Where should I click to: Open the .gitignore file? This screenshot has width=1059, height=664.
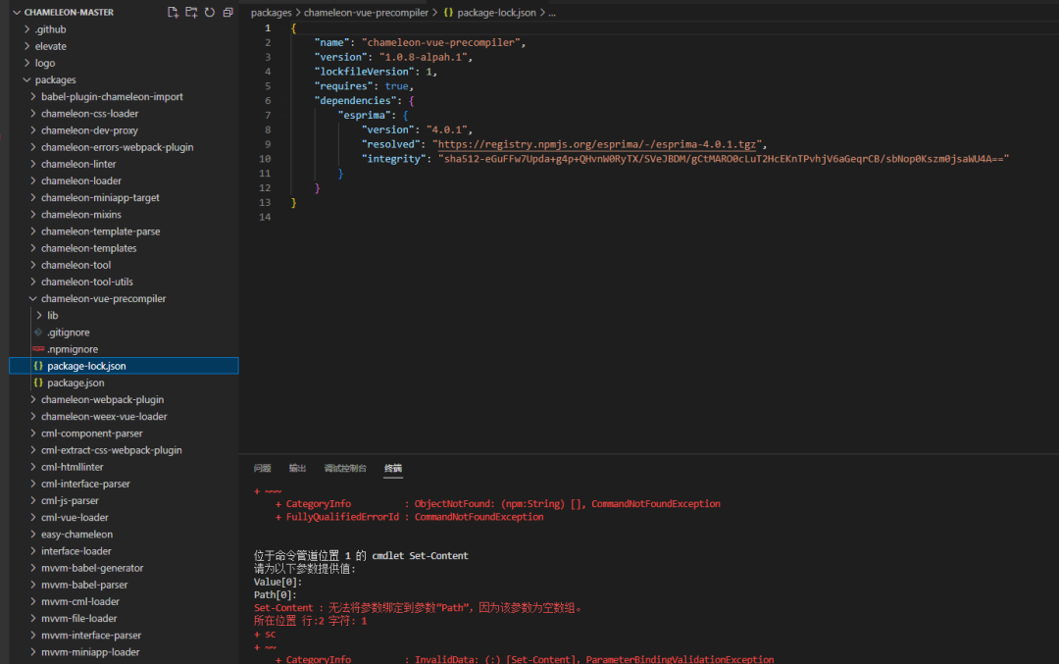point(69,332)
